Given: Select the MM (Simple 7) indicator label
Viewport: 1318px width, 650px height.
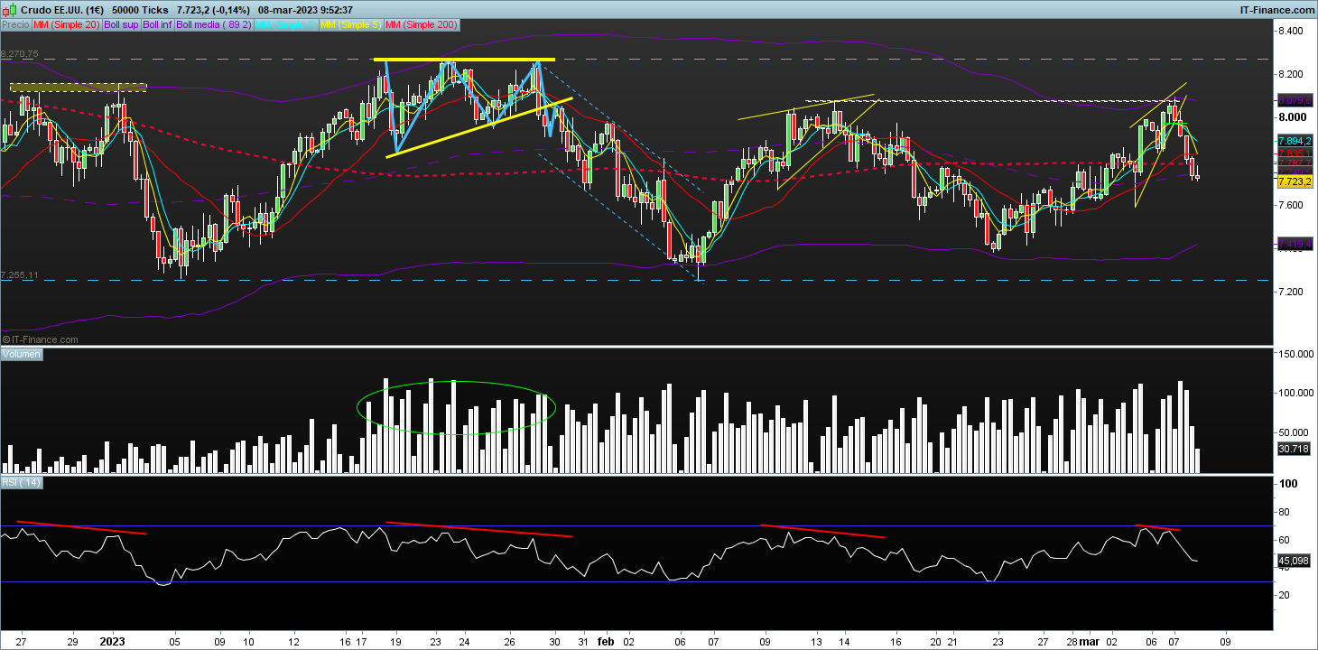Looking at the screenshot, I should (x=286, y=24).
